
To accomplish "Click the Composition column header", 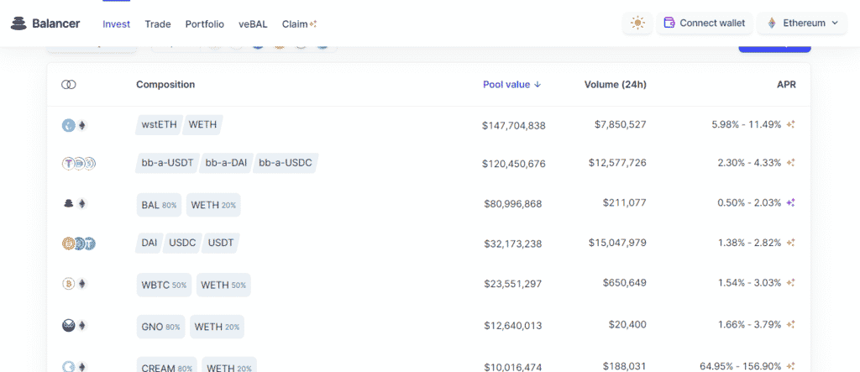I will 165,85.
